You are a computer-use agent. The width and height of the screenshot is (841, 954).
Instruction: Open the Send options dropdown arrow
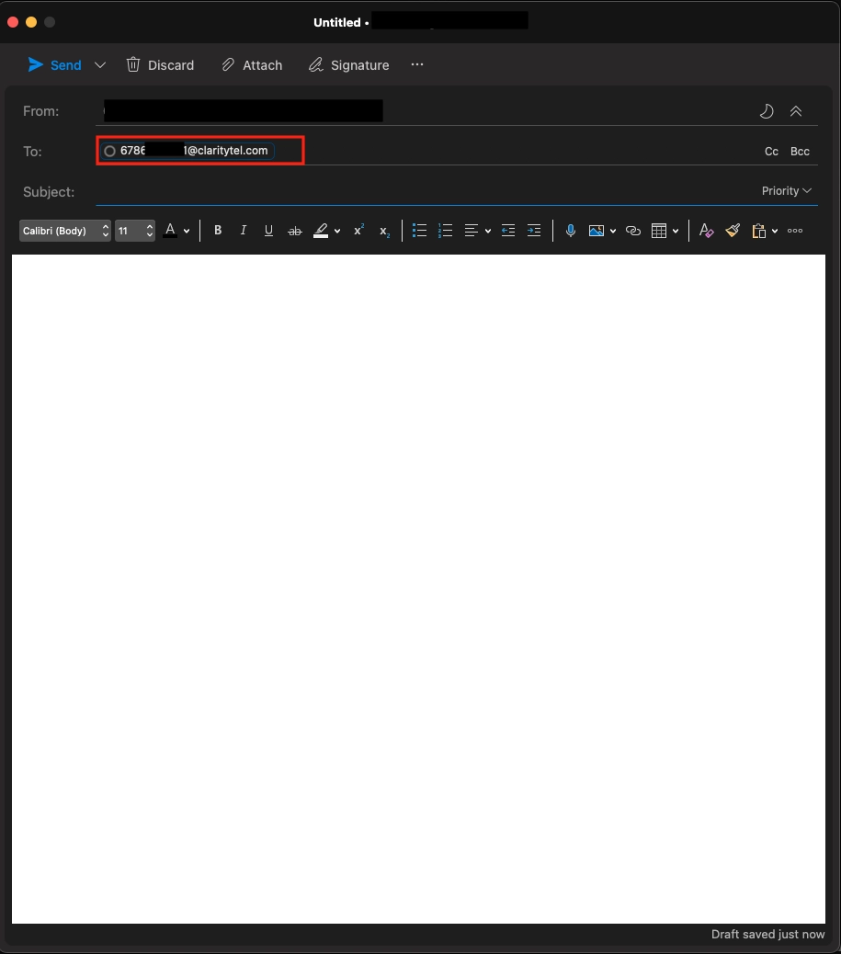click(x=100, y=65)
